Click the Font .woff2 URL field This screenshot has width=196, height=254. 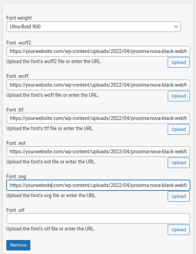[98, 51]
